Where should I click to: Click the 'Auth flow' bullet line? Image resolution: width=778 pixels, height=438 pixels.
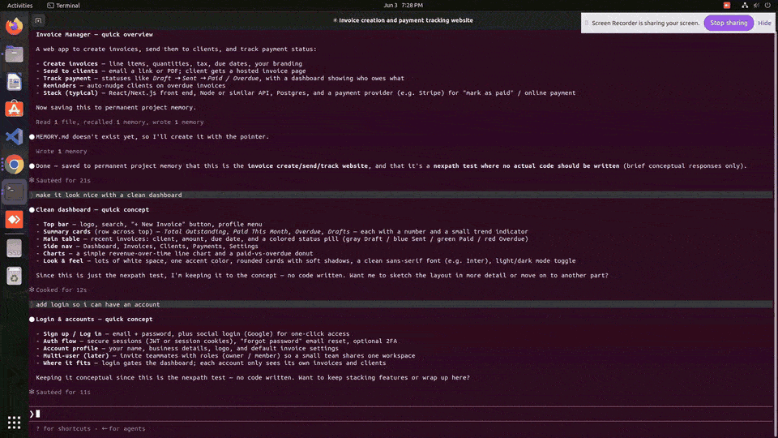(216, 341)
